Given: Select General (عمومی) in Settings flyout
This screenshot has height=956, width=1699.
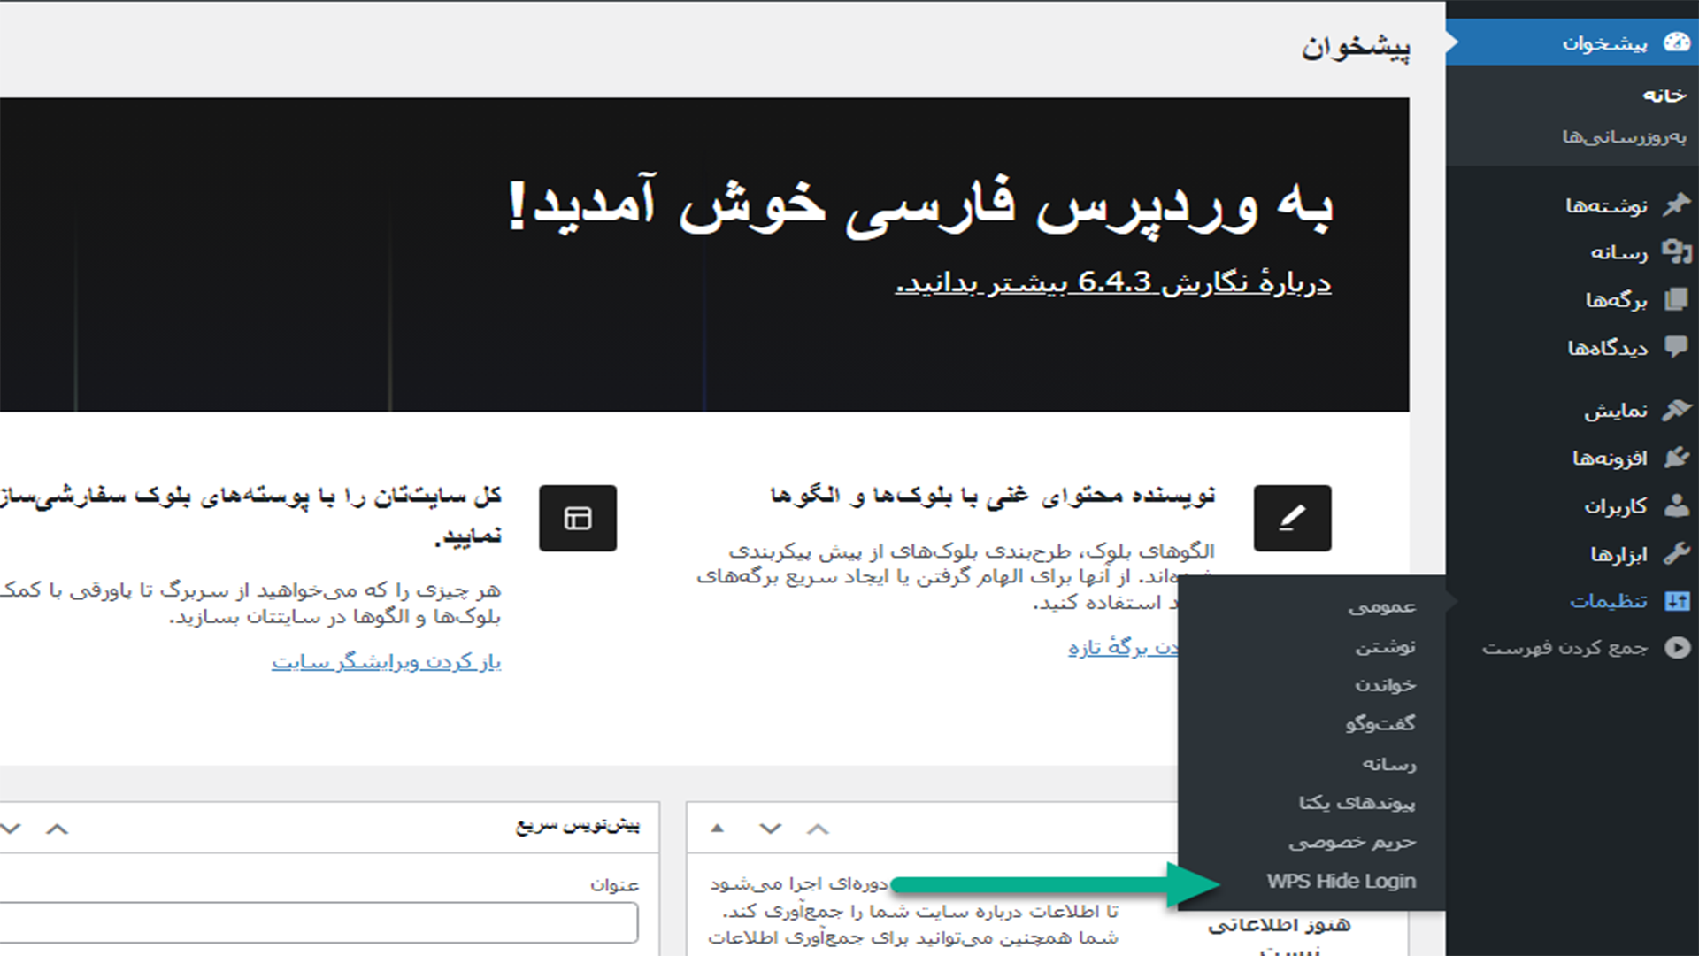Looking at the screenshot, I should click(1381, 606).
